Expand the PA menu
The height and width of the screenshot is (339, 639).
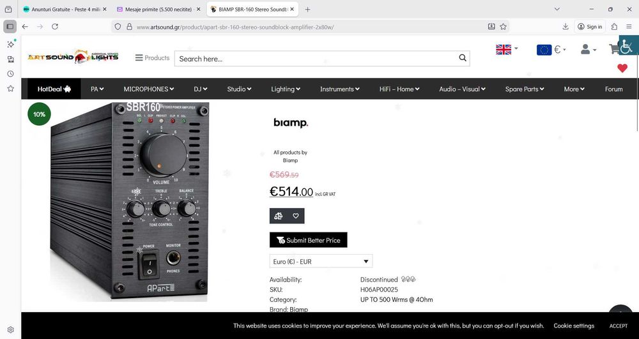tap(97, 89)
